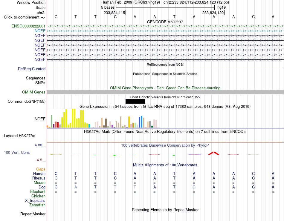Image resolution: width=284 pixels, height=221 pixels.
Task: Click the 4.88 PhyloP upper scale value
Action: 38,145
